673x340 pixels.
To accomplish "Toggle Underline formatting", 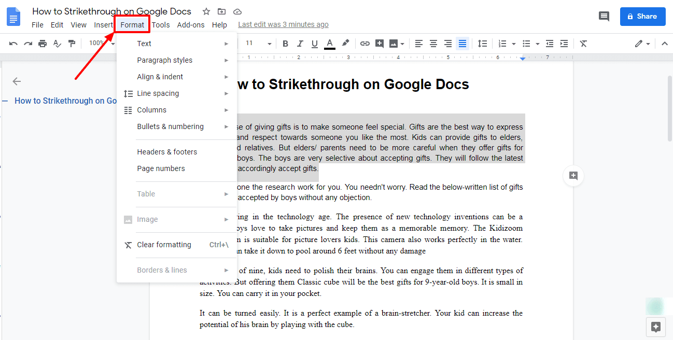I will coord(314,44).
